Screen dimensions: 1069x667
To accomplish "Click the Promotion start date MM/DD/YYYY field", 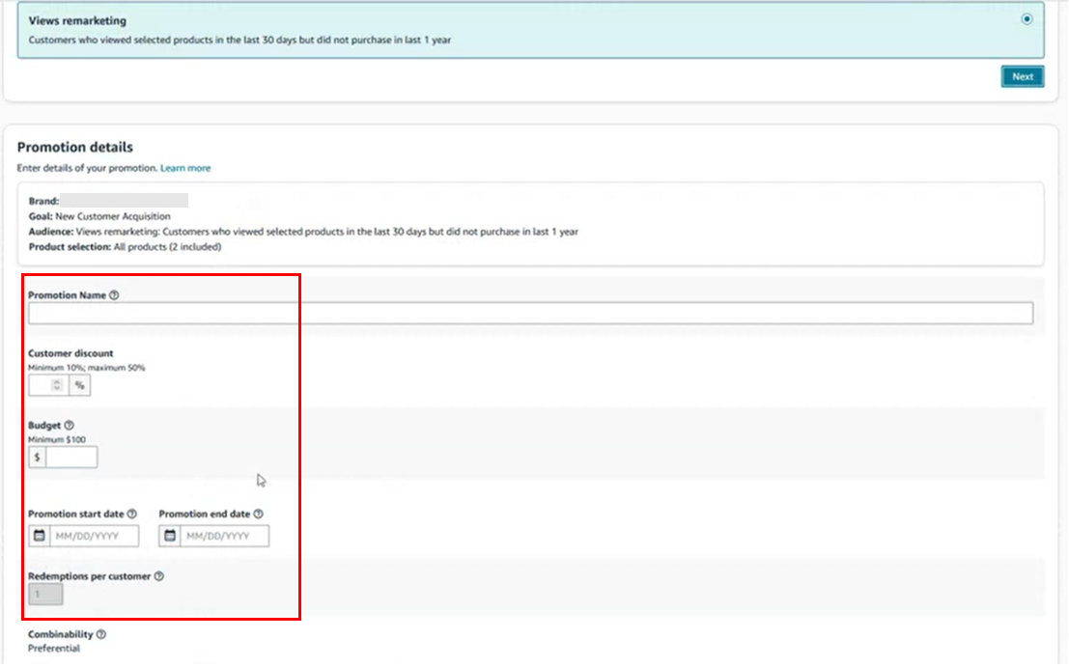I will pyautogui.click(x=94, y=536).
